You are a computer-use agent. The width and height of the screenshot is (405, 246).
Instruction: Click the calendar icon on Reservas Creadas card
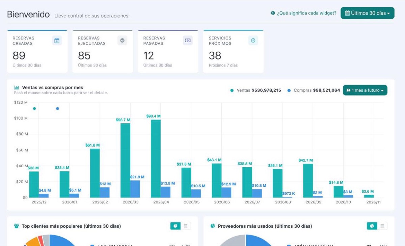[x=57, y=41]
